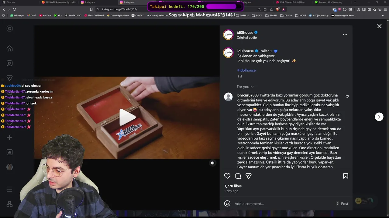The height and width of the screenshot is (218, 389).
Task: Click the Instagram logo in the sidebar
Action: [10, 28]
